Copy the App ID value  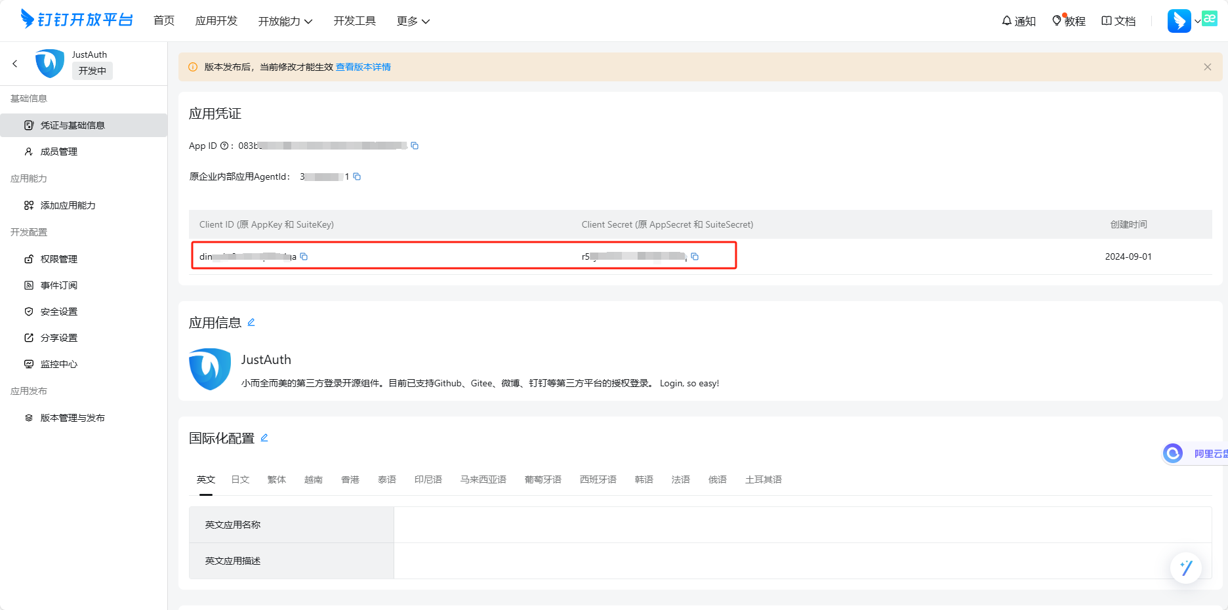415,146
